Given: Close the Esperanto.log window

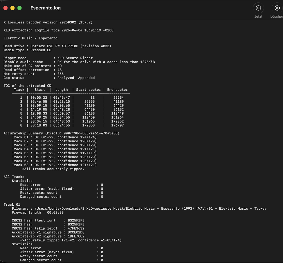Looking at the screenshot, I should pyautogui.click(x=6, y=8).
